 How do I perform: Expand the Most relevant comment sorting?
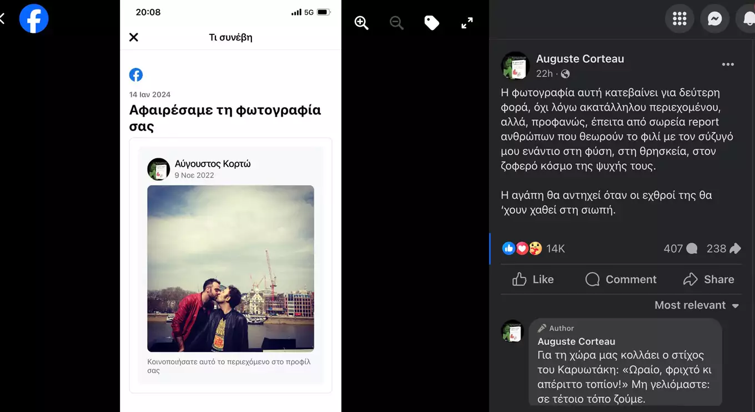click(696, 305)
